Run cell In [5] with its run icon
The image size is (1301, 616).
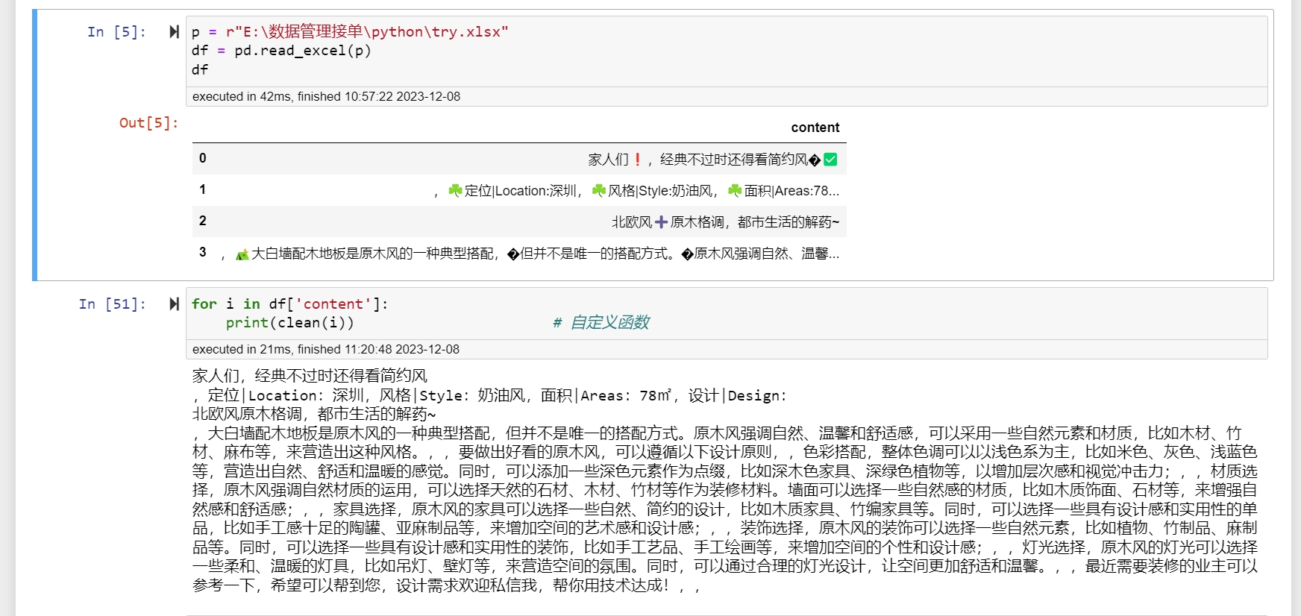click(174, 32)
